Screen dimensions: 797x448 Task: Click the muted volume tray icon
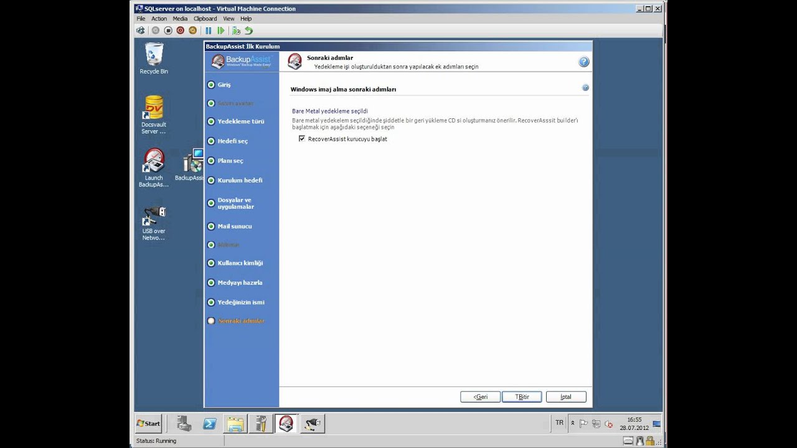608,424
